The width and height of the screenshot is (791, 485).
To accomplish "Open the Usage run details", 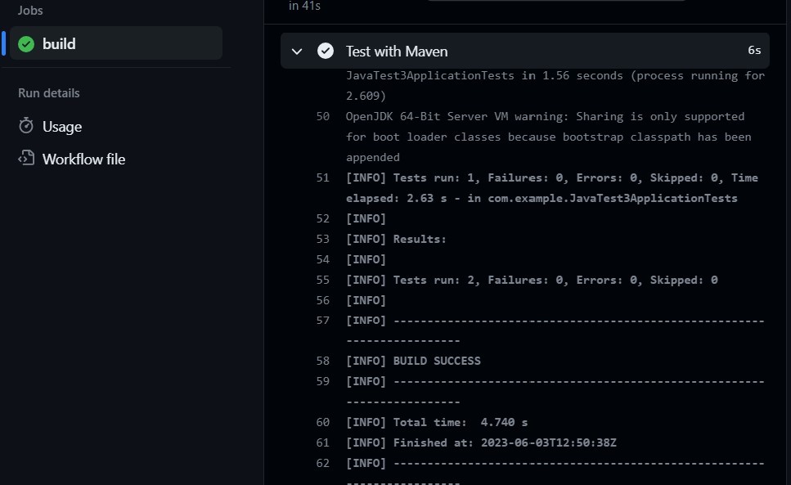I will pyautogui.click(x=61, y=127).
